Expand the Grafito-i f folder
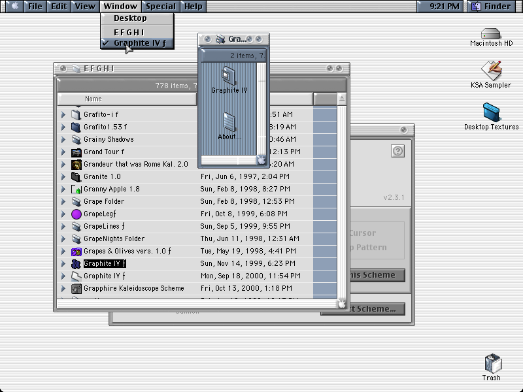Viewport: 523px width, 392px height. (63, 115)
